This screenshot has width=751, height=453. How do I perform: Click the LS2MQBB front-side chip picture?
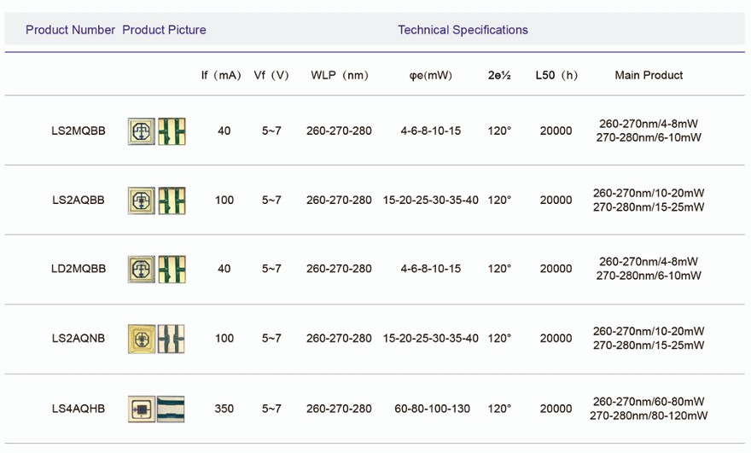click(x=142, y=131)
